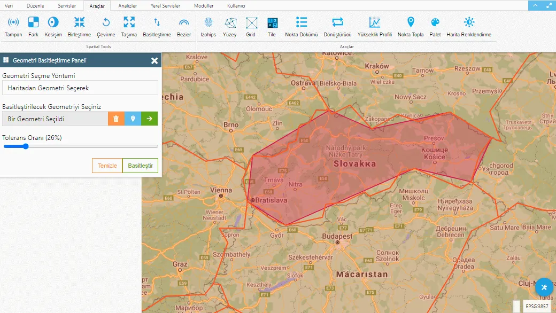The height and width of the screenshot is (313, 556).
Task: Click the Basitleştir button
Action: [x=141, y=166]
